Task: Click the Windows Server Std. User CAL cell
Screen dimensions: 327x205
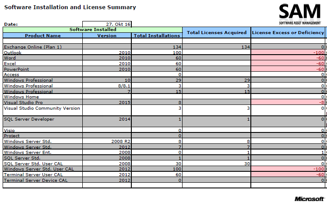Action: (x=43, y=169)
